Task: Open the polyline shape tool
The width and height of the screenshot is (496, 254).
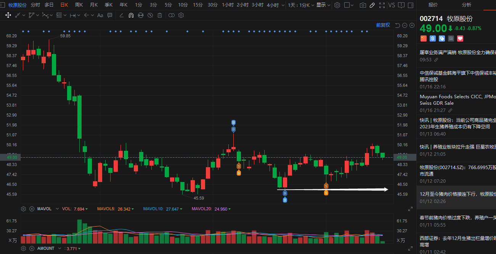Action: tap(31, 15)
